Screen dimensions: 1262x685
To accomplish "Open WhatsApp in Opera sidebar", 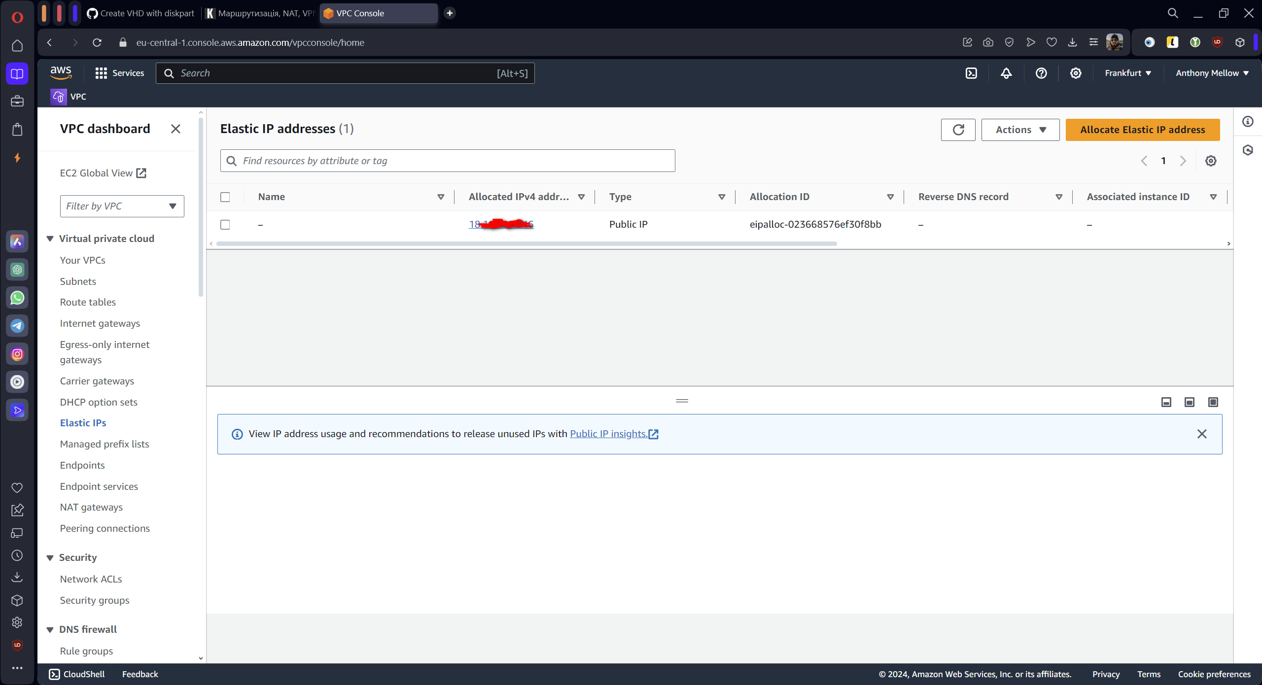I will pyautogui.click(x=17, y=298).
